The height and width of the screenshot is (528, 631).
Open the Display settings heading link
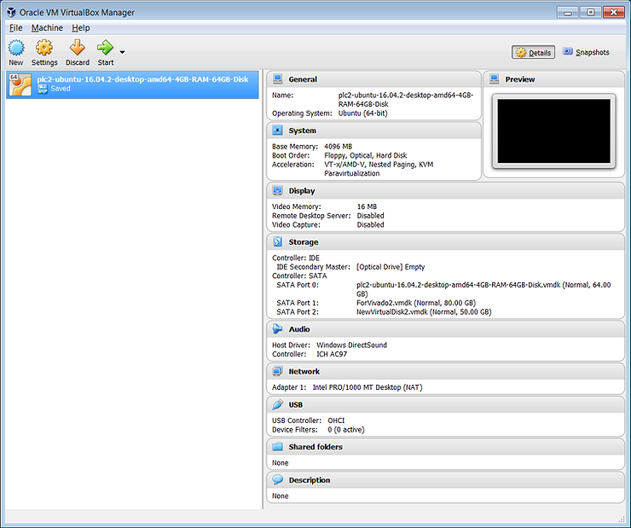coord(302,191)
